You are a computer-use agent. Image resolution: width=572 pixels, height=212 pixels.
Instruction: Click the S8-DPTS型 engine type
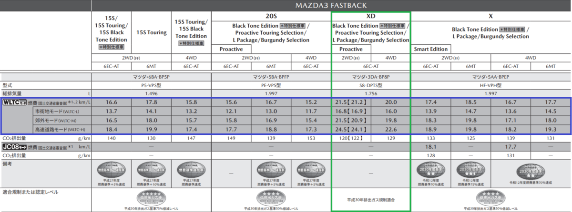coord(371,85)
